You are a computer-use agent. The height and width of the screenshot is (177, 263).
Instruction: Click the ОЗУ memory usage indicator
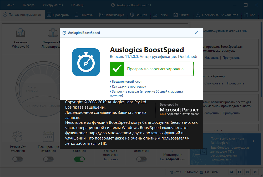click(209, 172)
